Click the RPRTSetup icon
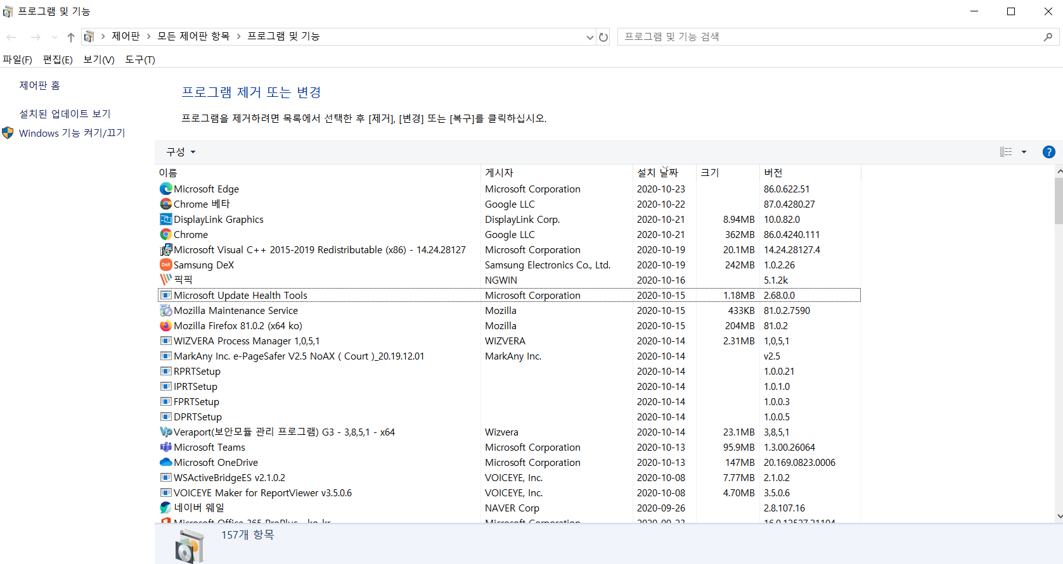 pos(166,371)
